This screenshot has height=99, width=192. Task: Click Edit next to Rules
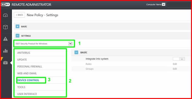click(175, 64)
